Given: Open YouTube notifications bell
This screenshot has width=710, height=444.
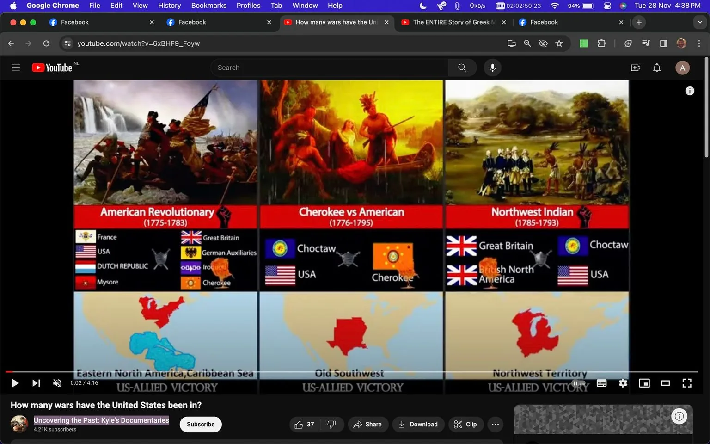Looking at the screenshot, I should tap(656, 68).
